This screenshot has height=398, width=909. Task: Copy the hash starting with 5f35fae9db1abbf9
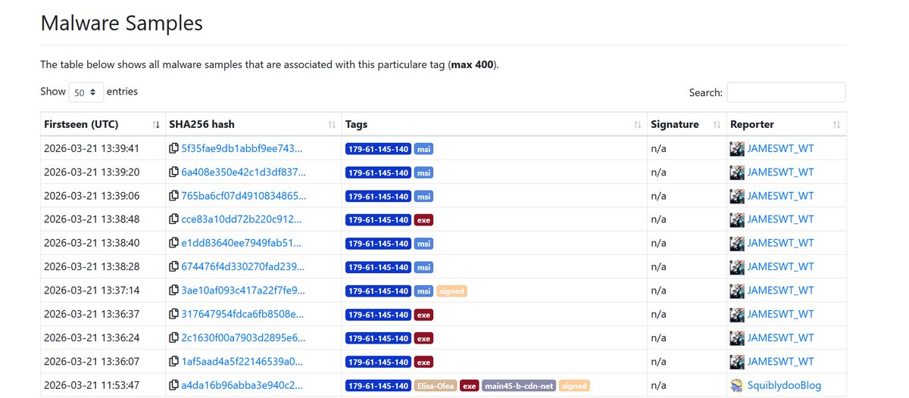tap(173, 148)
